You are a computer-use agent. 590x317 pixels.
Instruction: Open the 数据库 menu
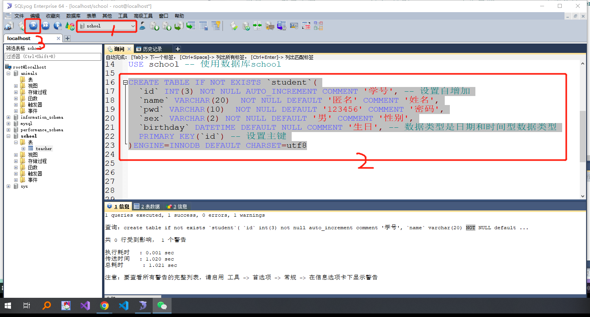(73, 16)
